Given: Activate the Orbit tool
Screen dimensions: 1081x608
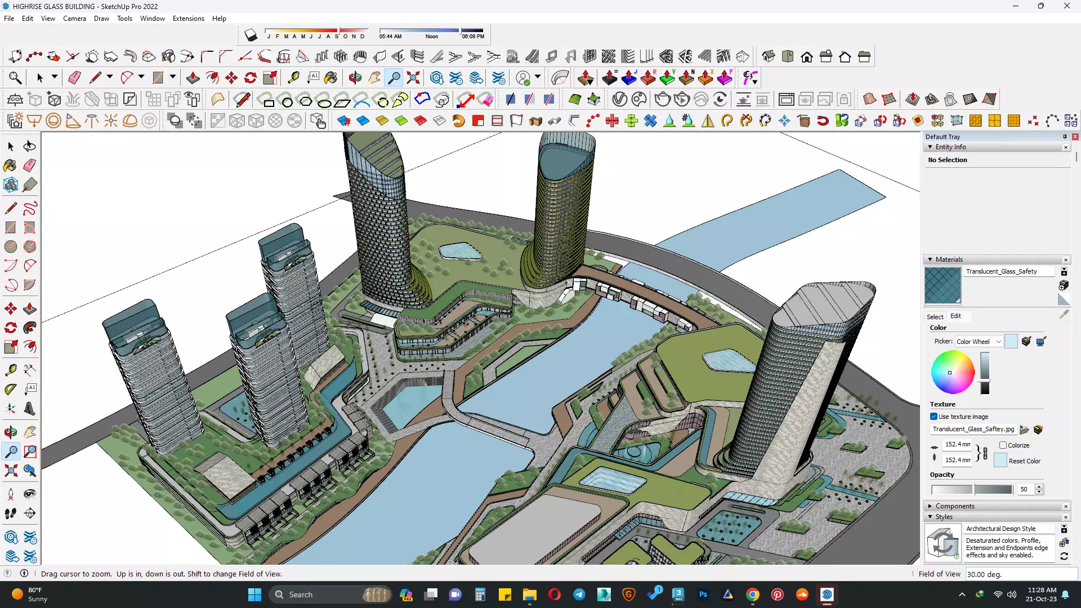Looking at the screenshot, I should point(10,432).
